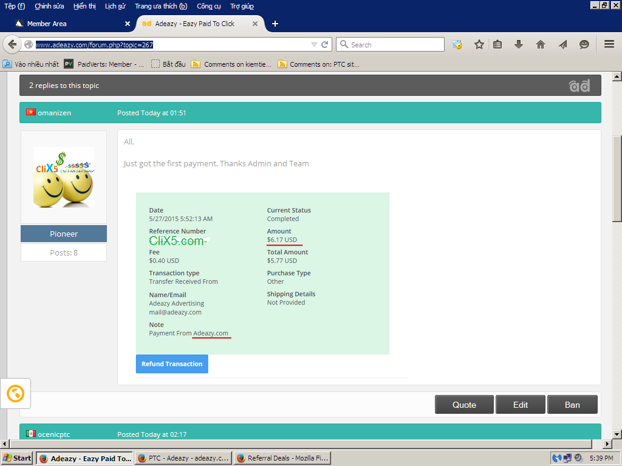Viewport: 622px width, 466px height.
Task: Open the Trợ giúp menu
Action: [242, 6]
